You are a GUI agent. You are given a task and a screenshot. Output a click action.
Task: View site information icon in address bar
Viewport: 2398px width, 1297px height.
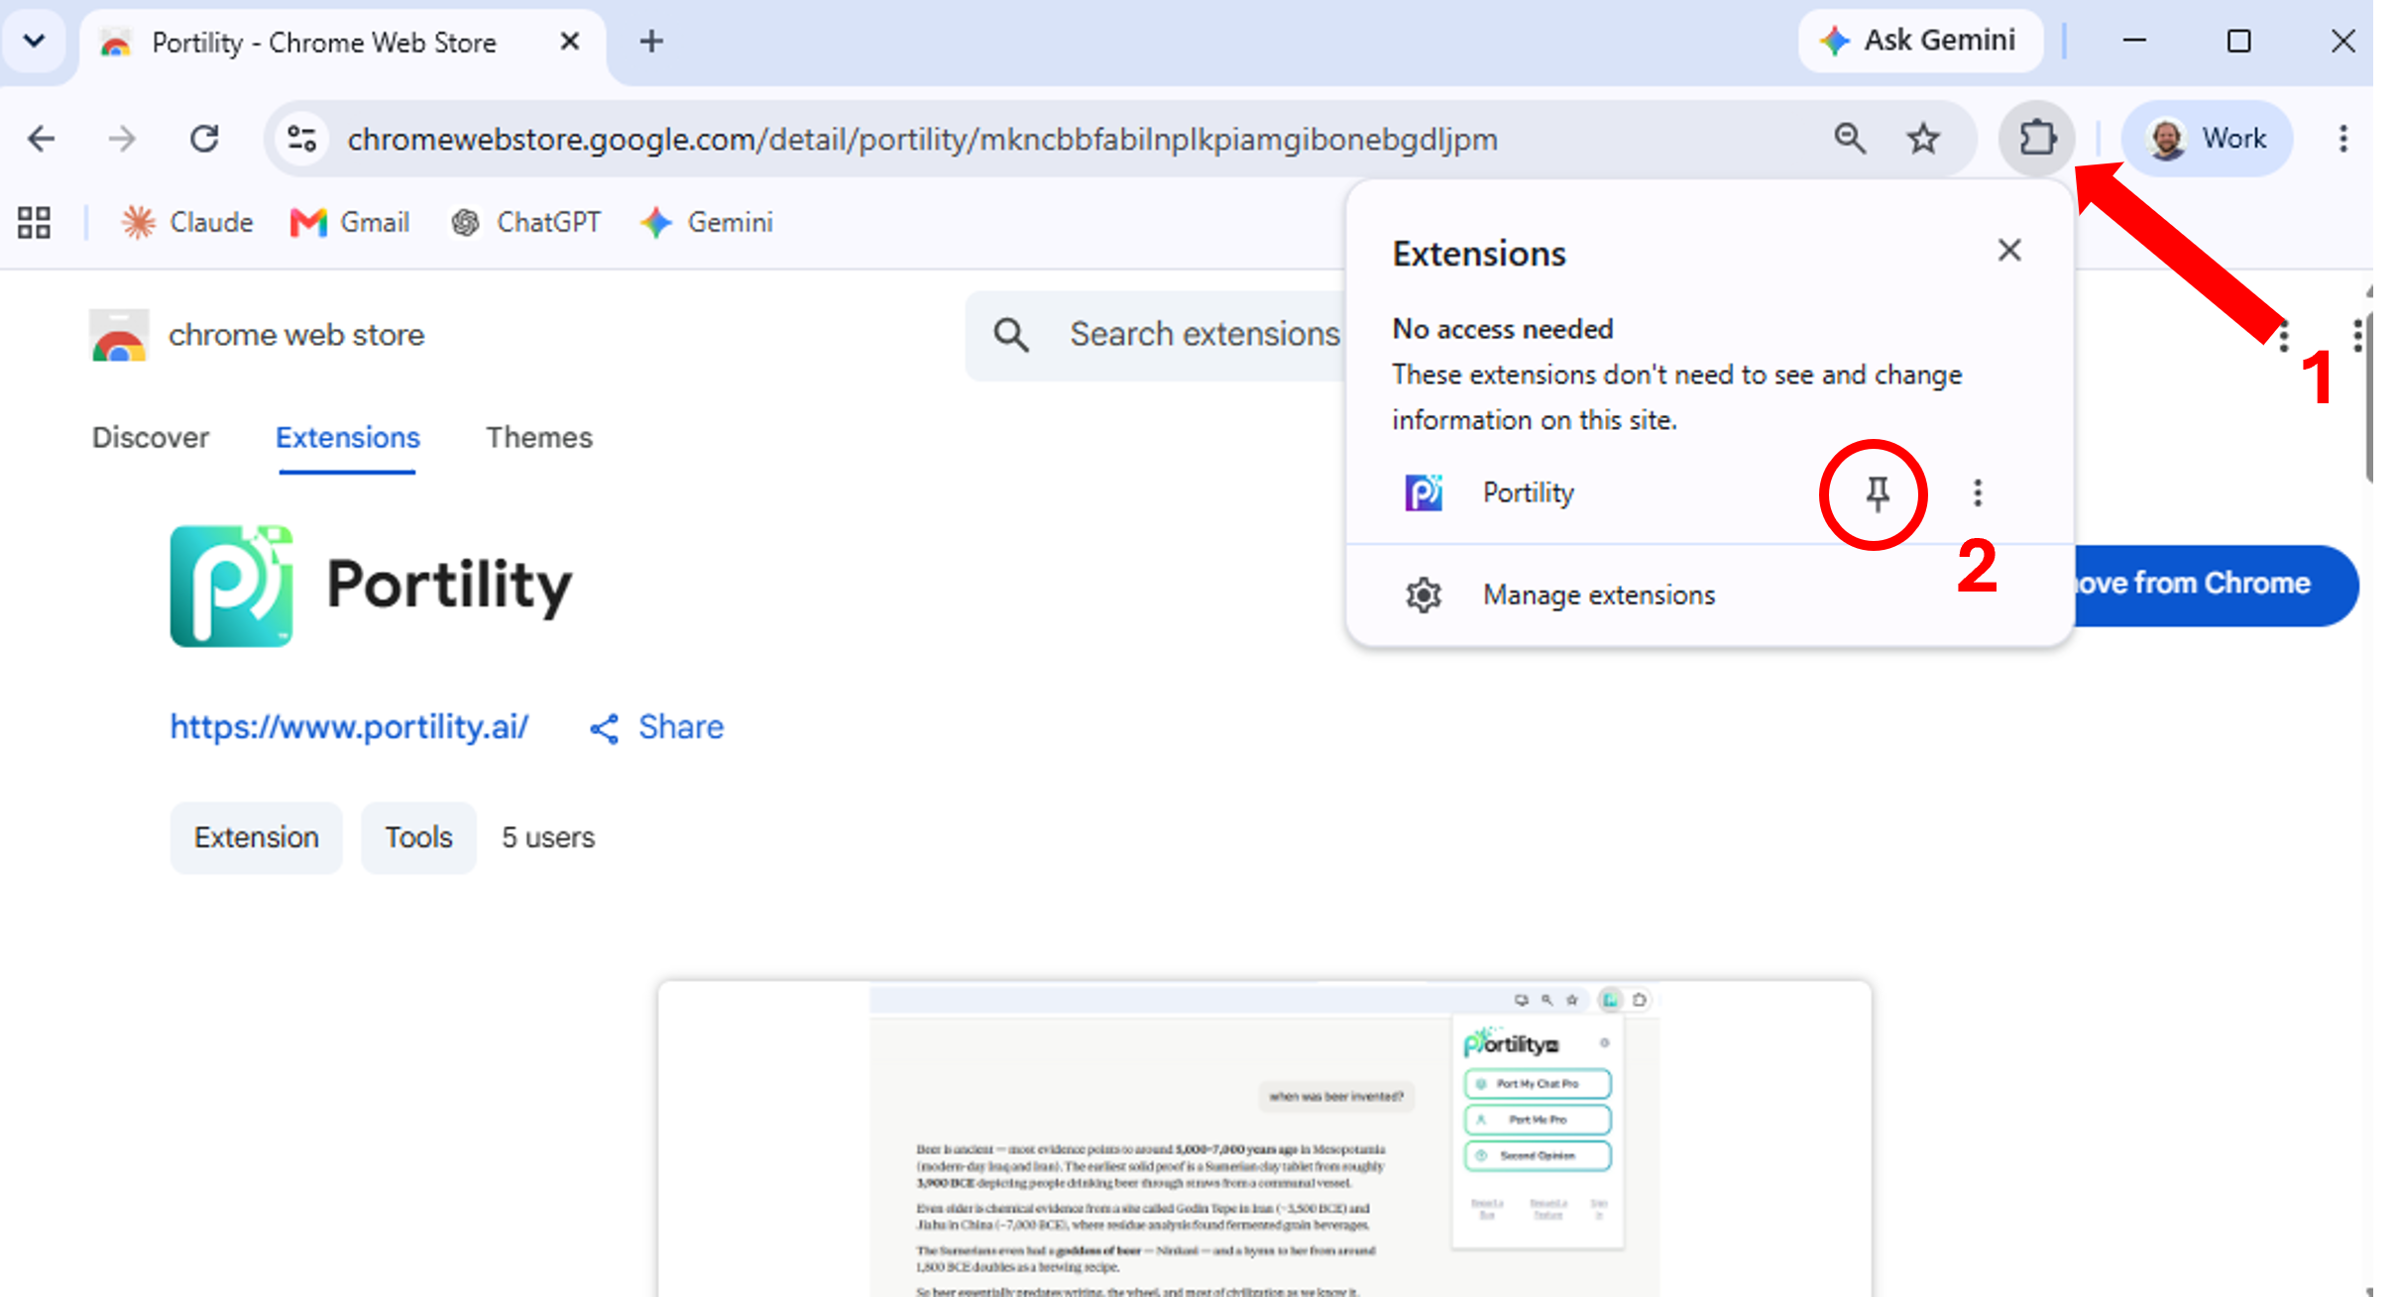301,139
